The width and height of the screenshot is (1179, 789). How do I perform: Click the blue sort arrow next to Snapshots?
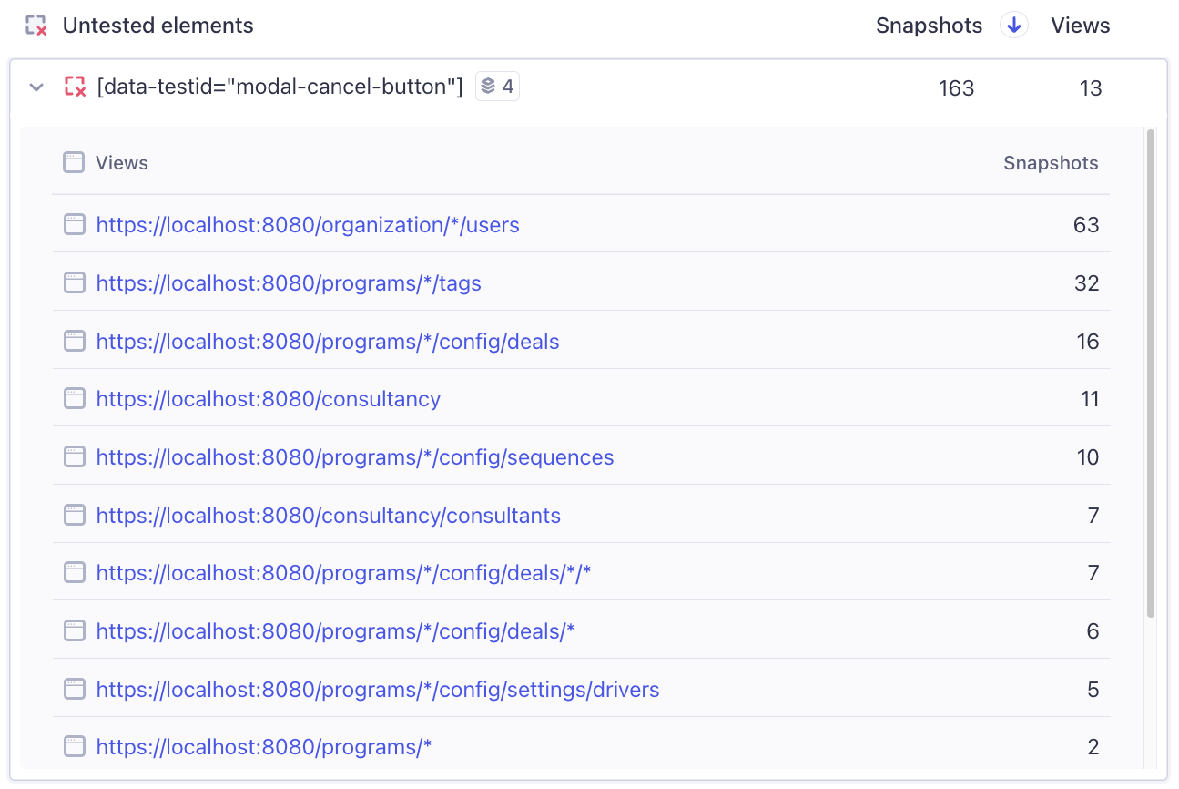pos(1014,26)
